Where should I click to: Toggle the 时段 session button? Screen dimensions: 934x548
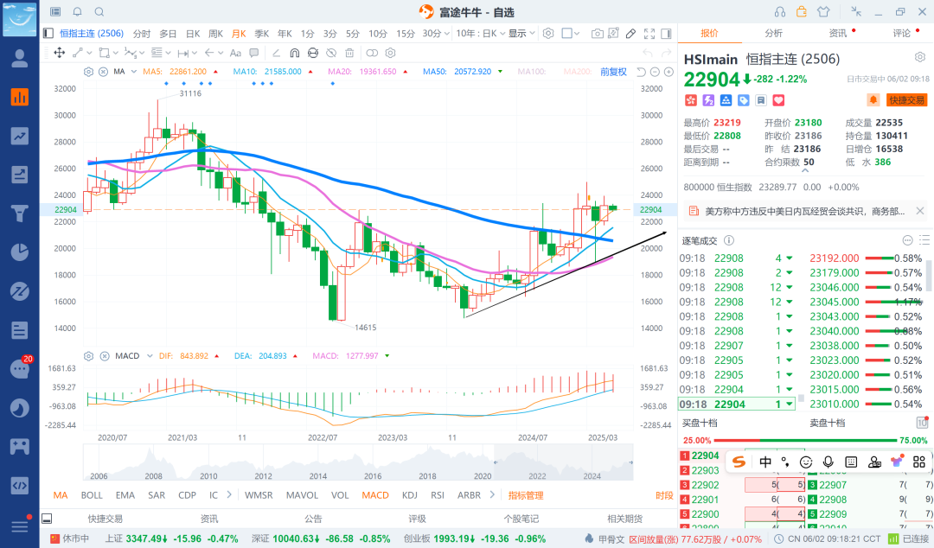[x=664, y=495]
